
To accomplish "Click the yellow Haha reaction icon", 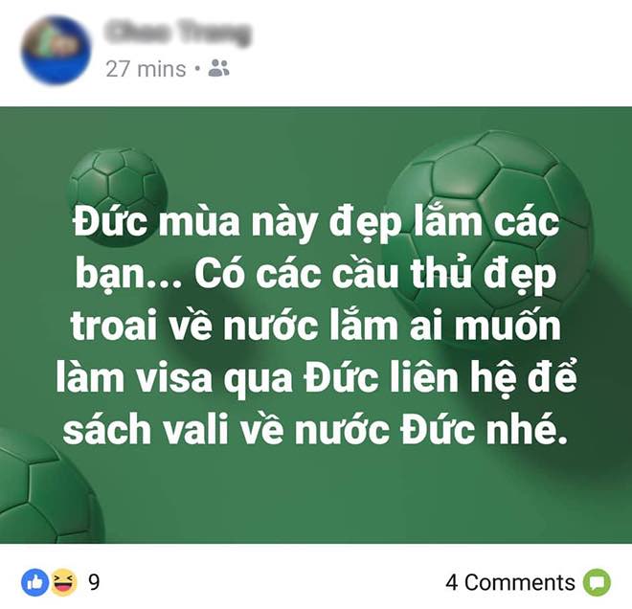I will [63, 582].
